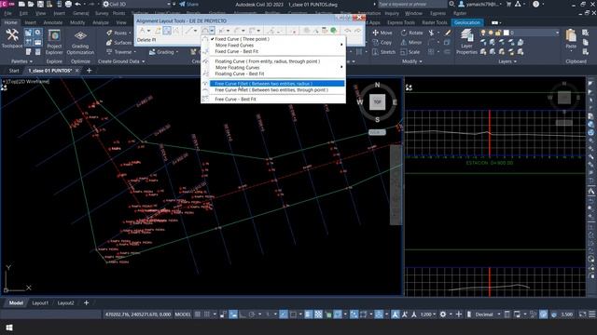Click the Save icon in quick access toolbar
Screen dimensions: 597x335
[x=40, y=4]
